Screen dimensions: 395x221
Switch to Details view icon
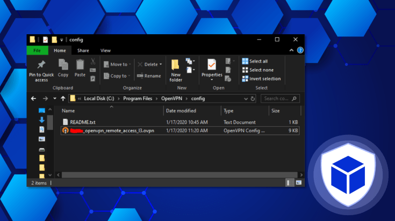[x=290, y=182]
